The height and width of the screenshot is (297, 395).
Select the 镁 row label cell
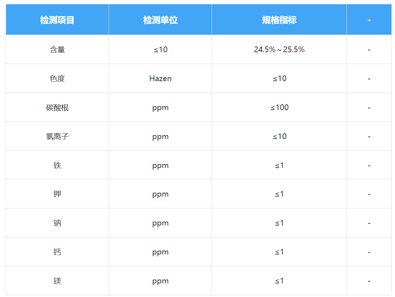click(x=57, y=281)
